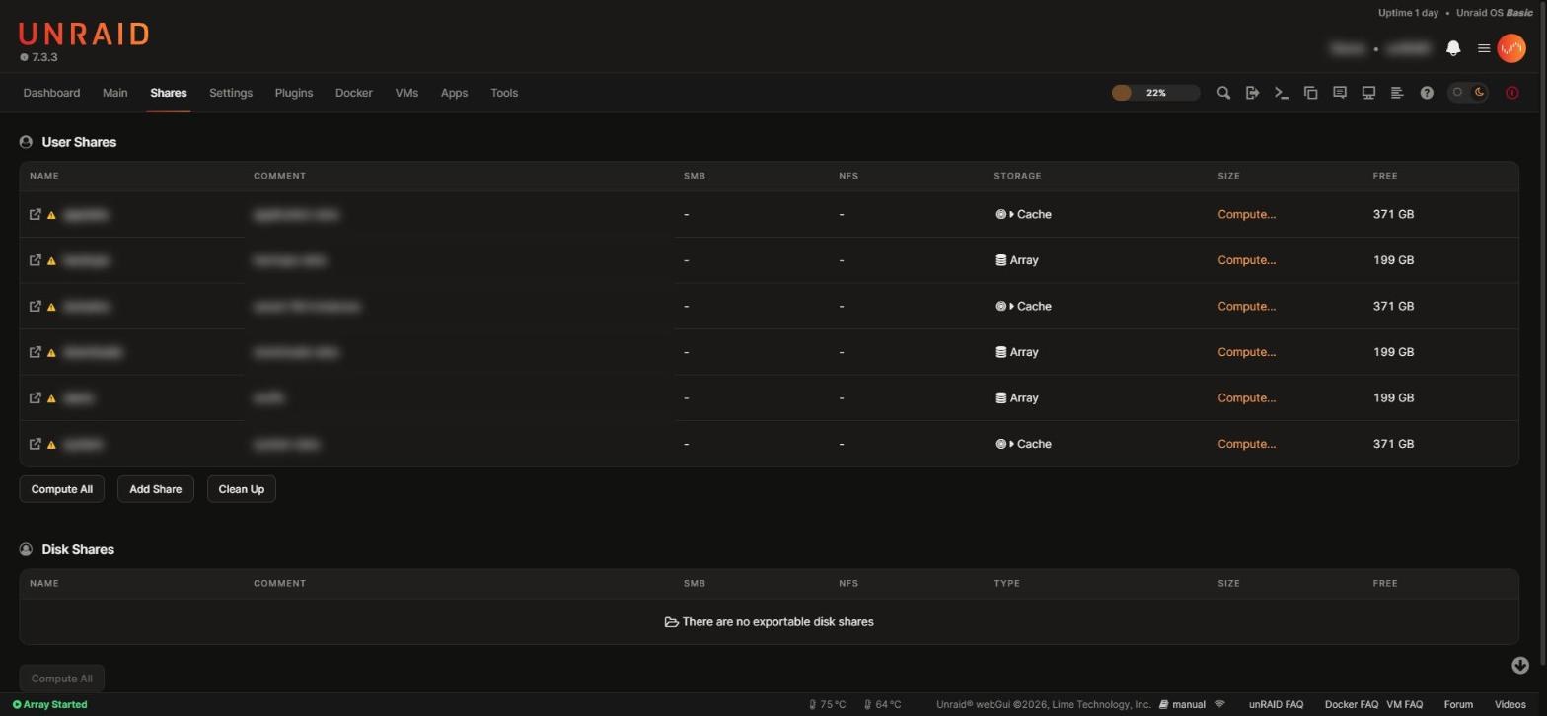Screen dimensions: 1547x716
Task: Go to the Apps tab
Action: [454, 93]
